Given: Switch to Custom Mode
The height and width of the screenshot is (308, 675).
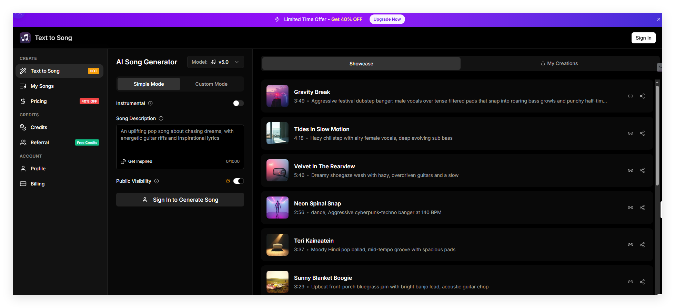Looking at the screenshot, I should pyautogui.click(x=211, y=84).
